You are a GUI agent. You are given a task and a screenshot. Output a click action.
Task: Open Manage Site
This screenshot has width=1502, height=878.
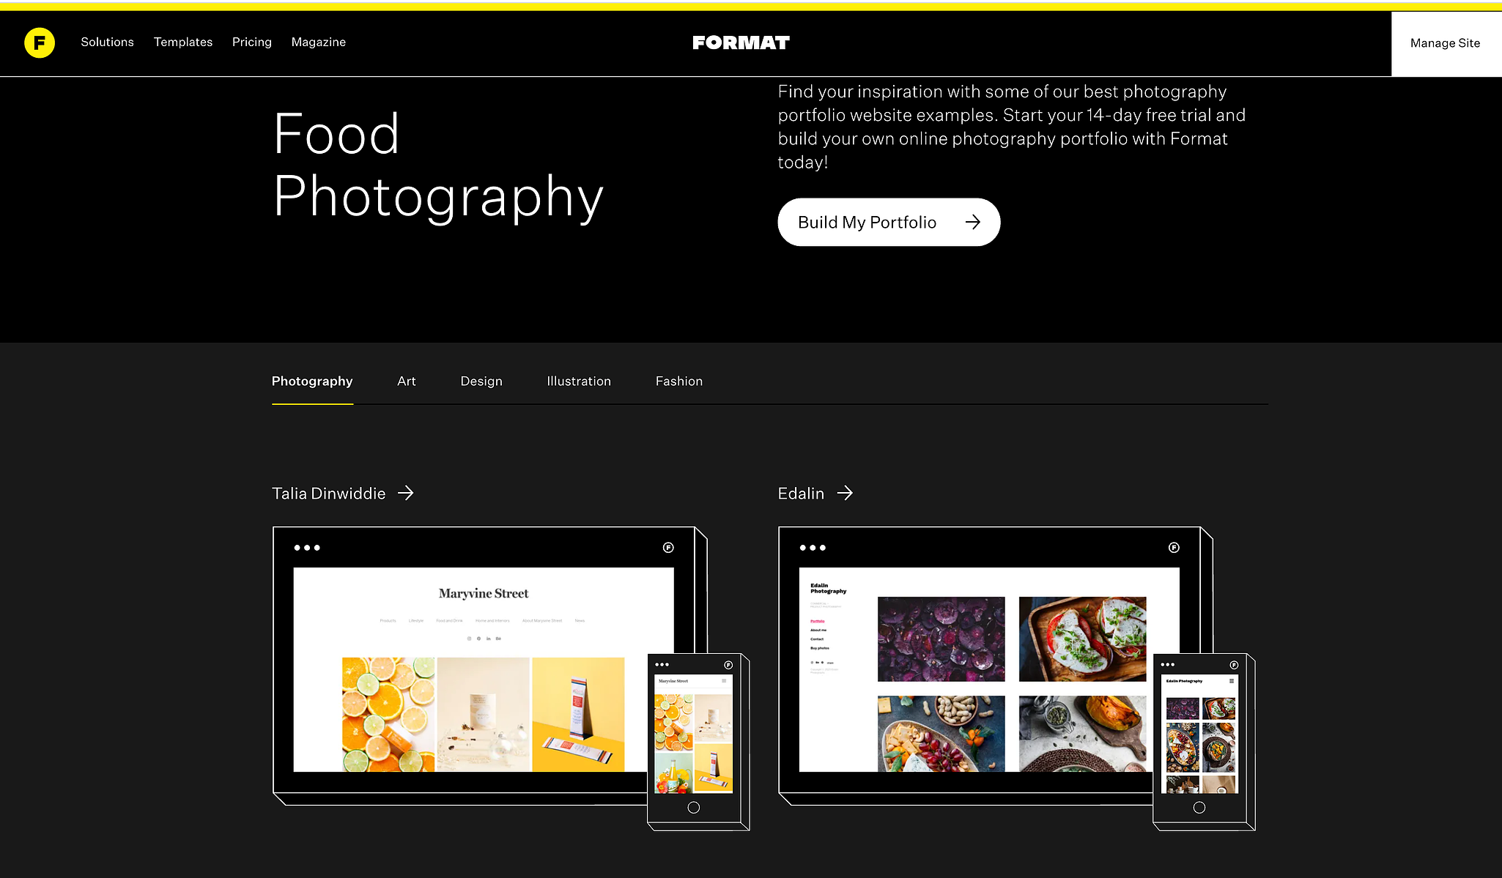point(1446,43)
